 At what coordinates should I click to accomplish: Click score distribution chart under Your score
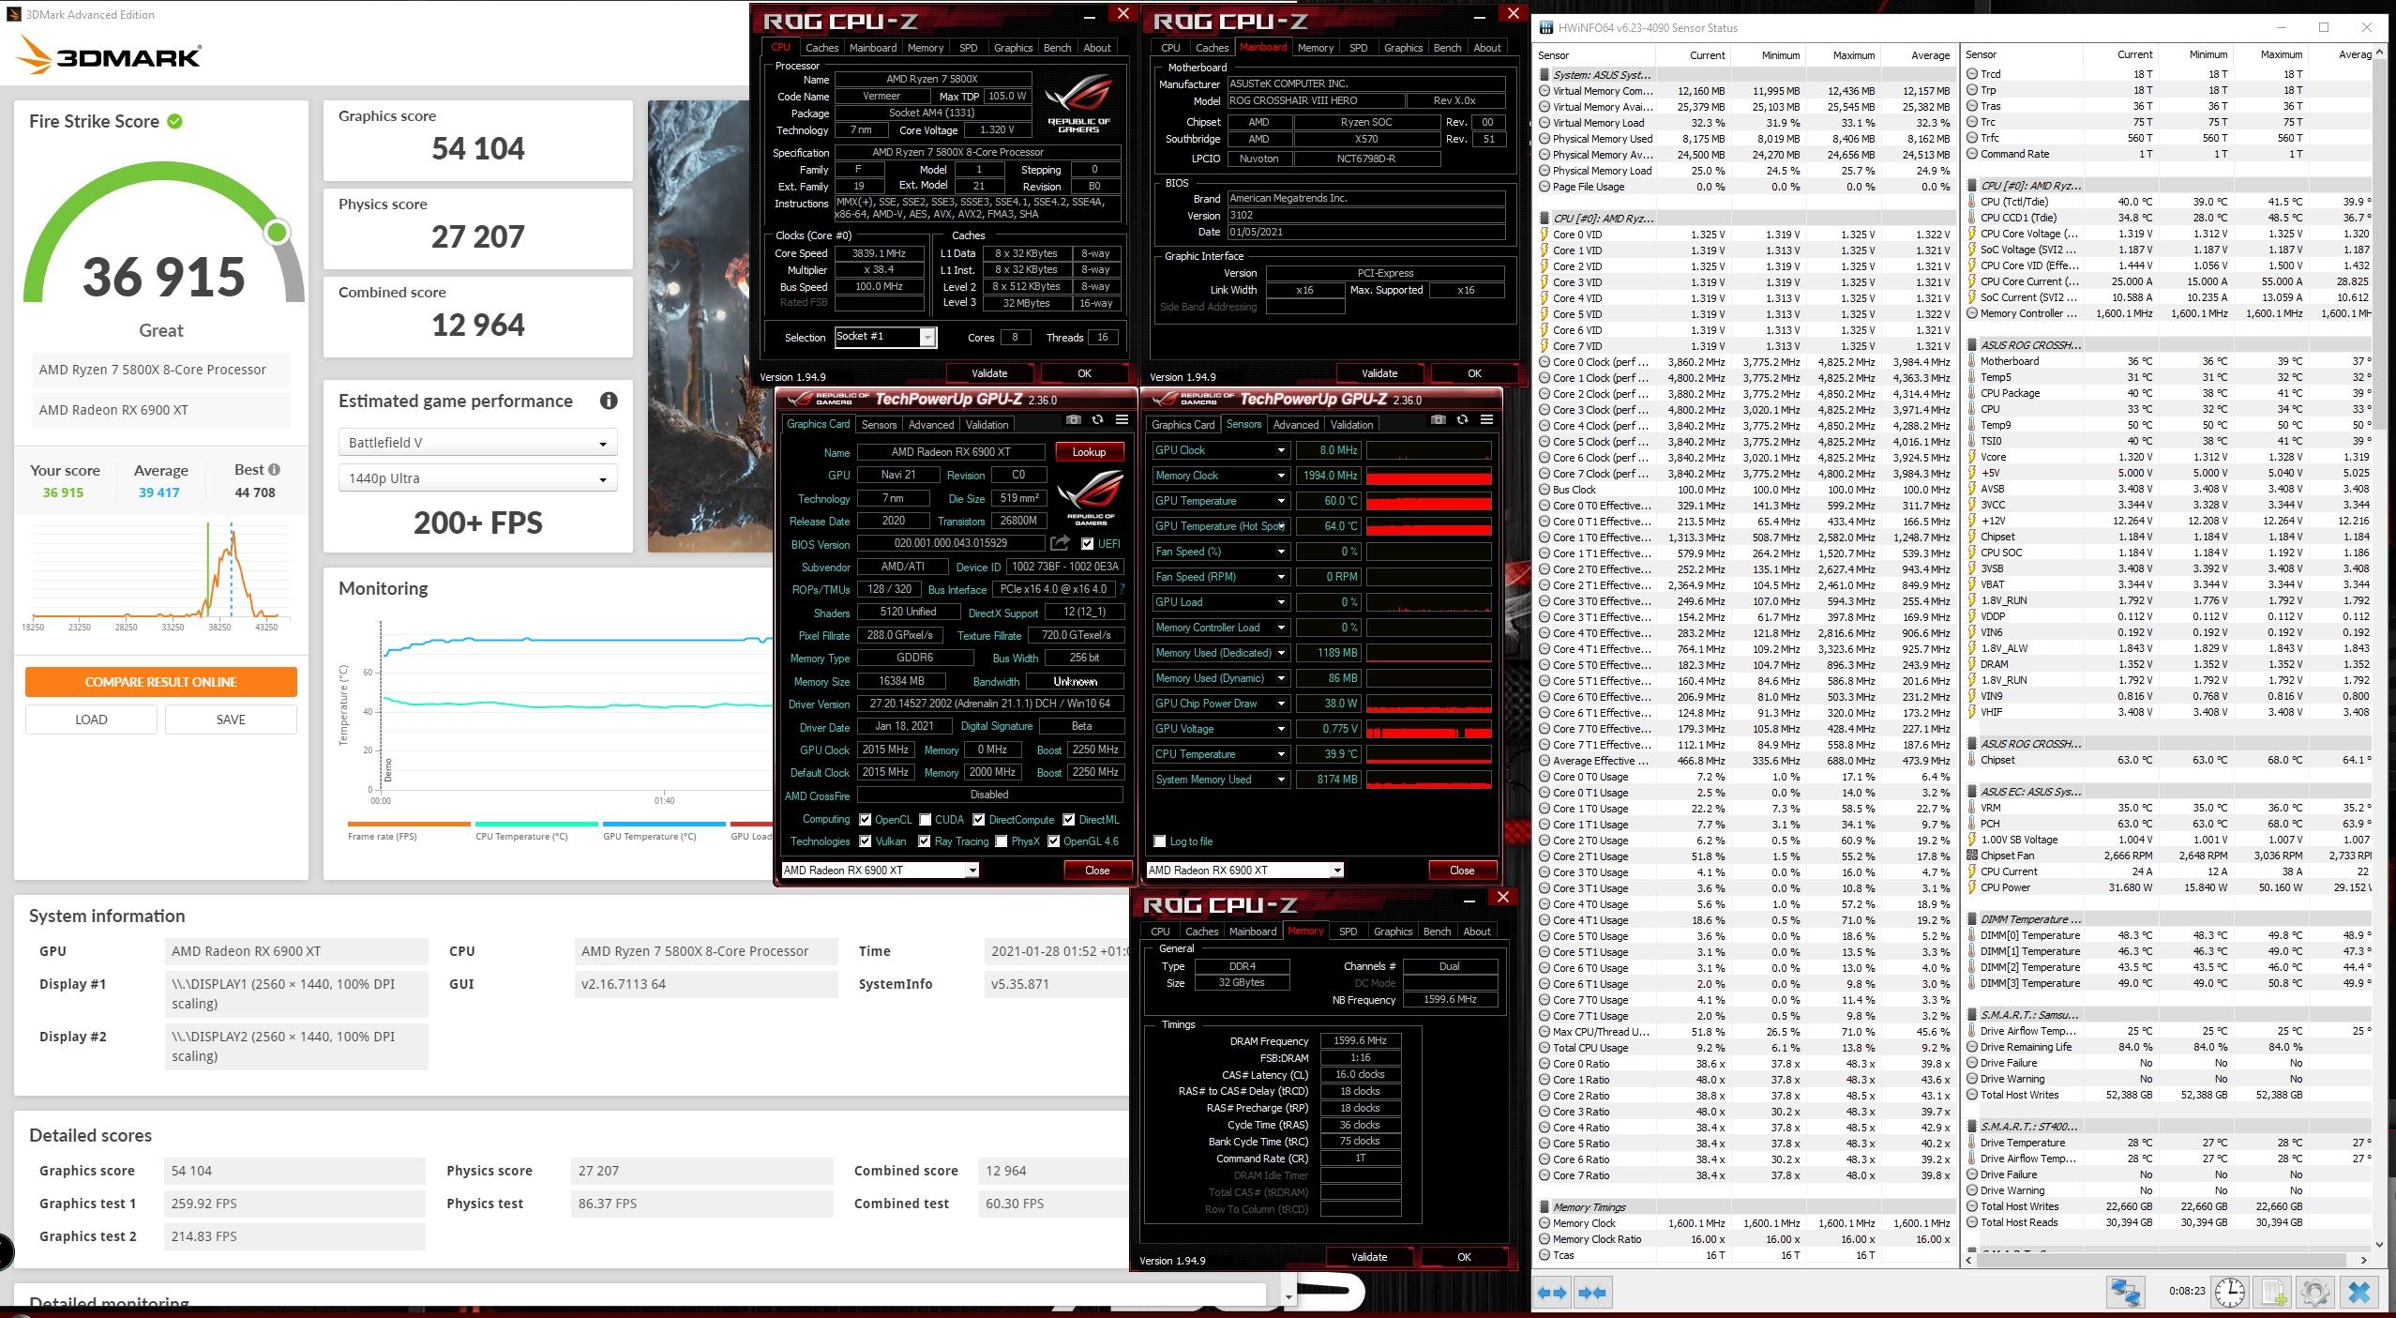pyautogui.click(x=160, y=574)
